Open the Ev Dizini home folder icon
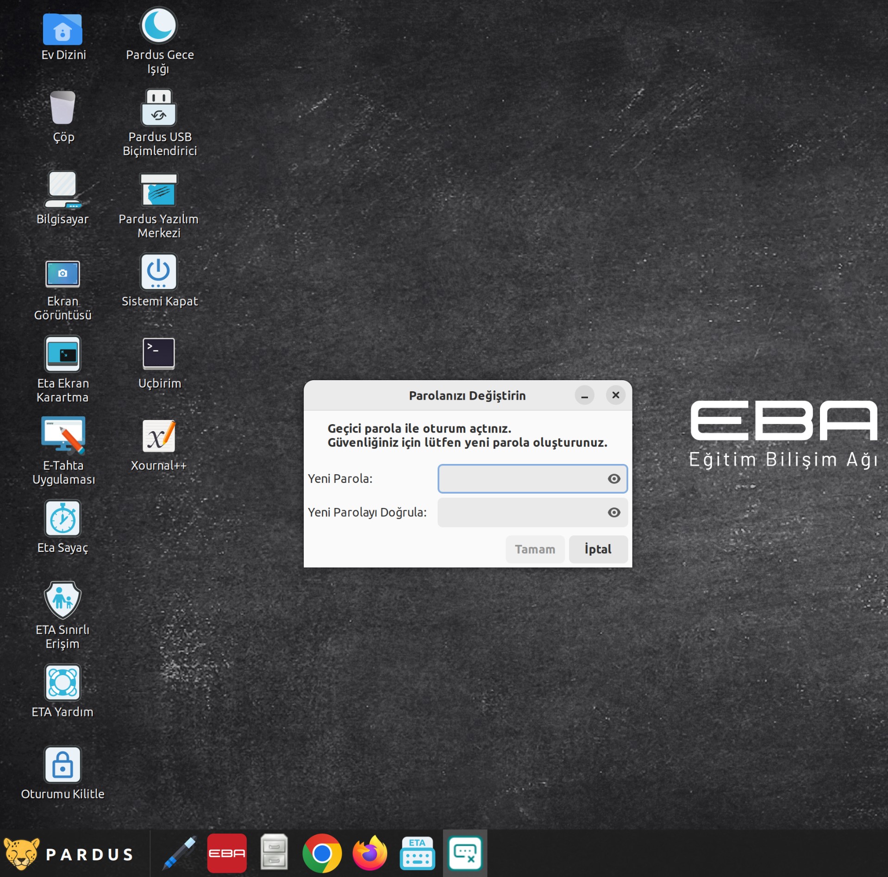This screenshot has height=877, width=888. pyautogui.click(x=63, y=30)
